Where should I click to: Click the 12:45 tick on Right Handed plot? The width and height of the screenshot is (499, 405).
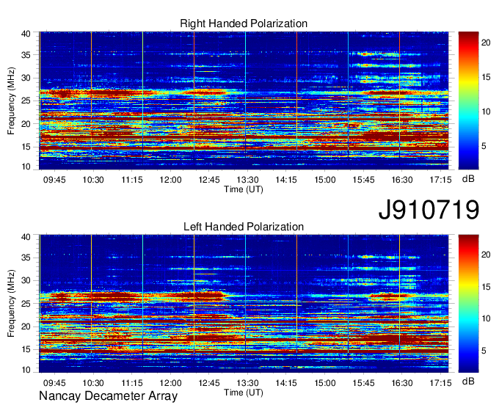coord(208,180)
